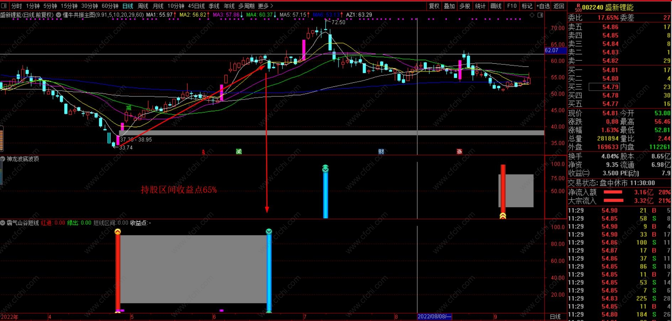Image resolution: width=672 pixels, height=321 pixels.
Task: Click 标记 to mark the stock
Action: coord(527,6)
